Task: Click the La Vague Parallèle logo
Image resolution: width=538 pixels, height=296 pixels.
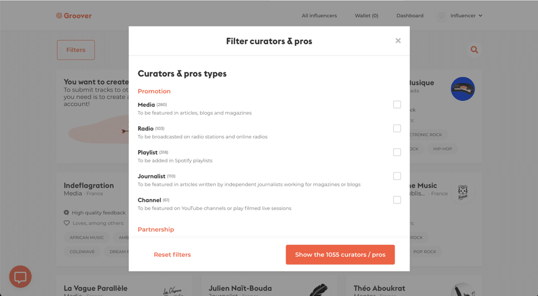Action: [173, 291]
